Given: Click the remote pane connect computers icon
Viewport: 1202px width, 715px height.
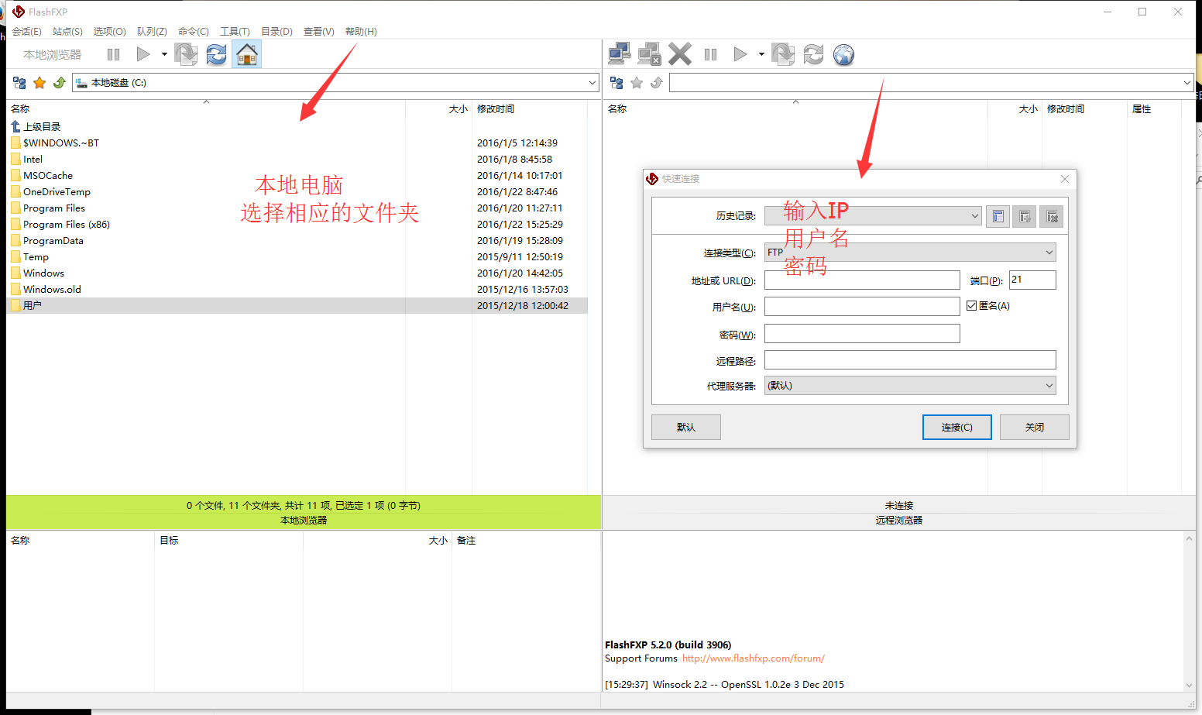Looking at the screenshot, I should tap(620, 54).
